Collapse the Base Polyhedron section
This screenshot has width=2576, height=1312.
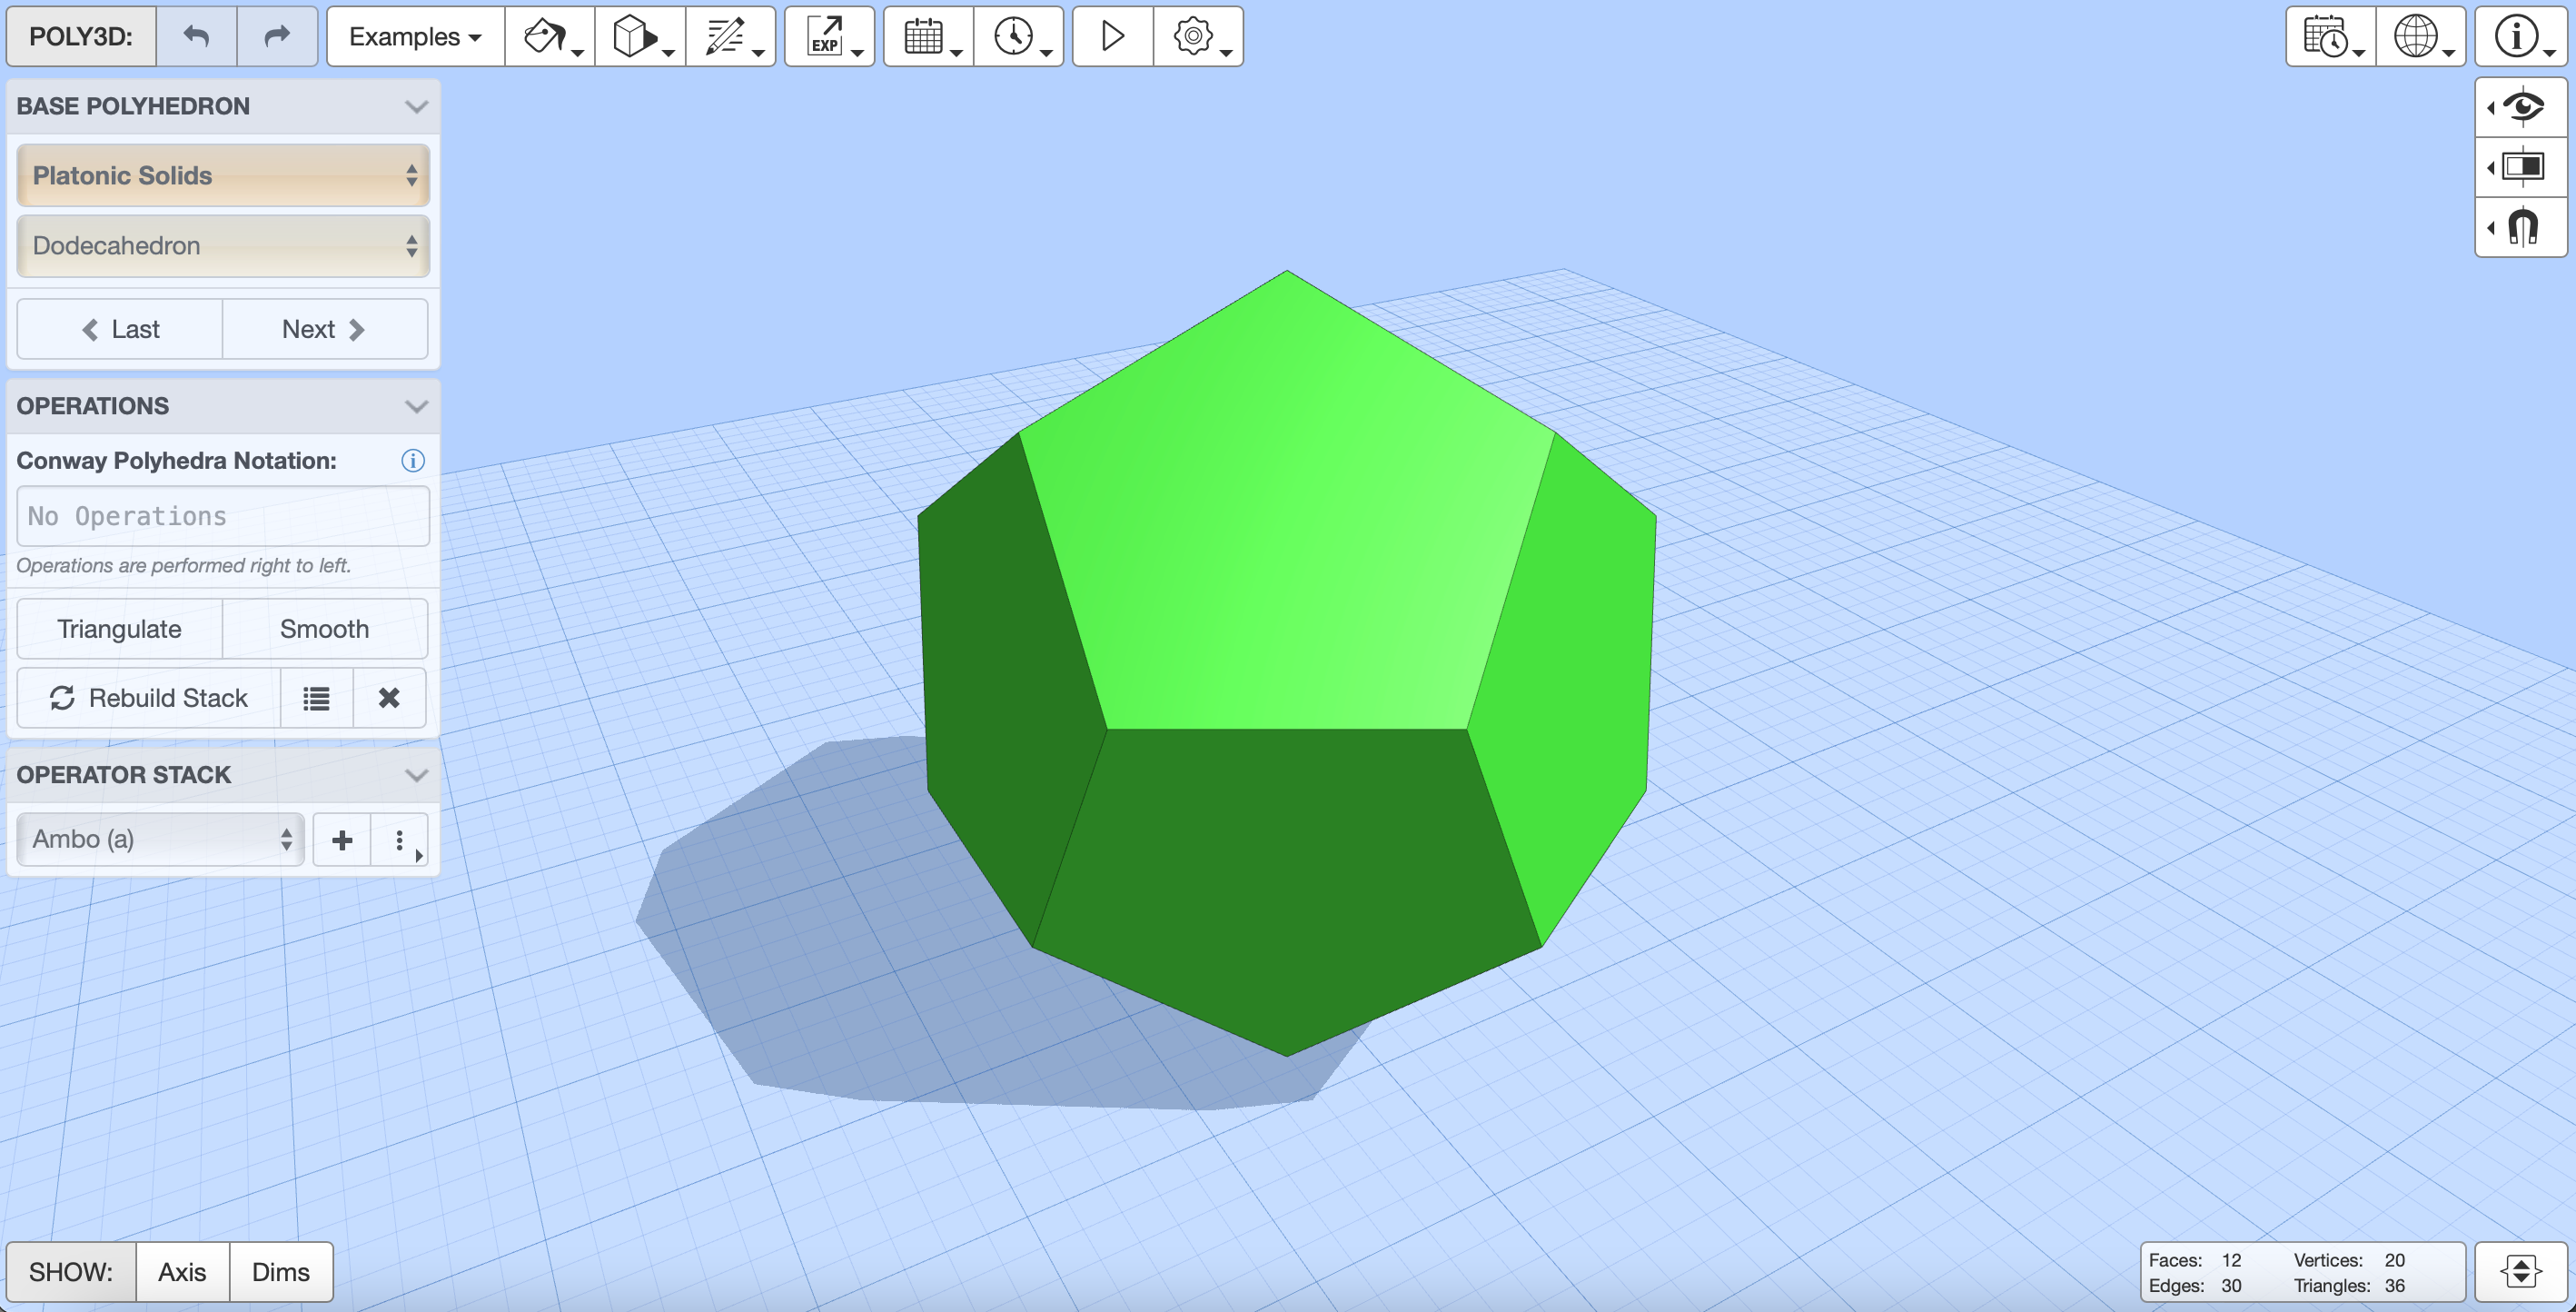coord(416,106)
